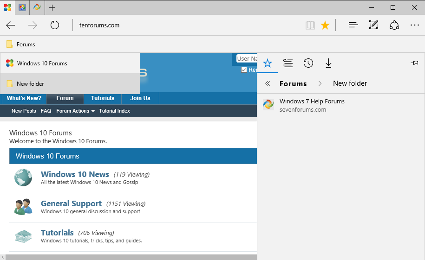Close the Edge browser window
Image resolution: width=425 pixels, height=260 pixels.
(414, 7)
